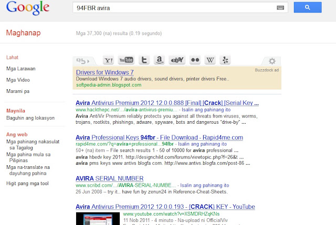Click the YouTube video thumbnail

coord(98,219)
